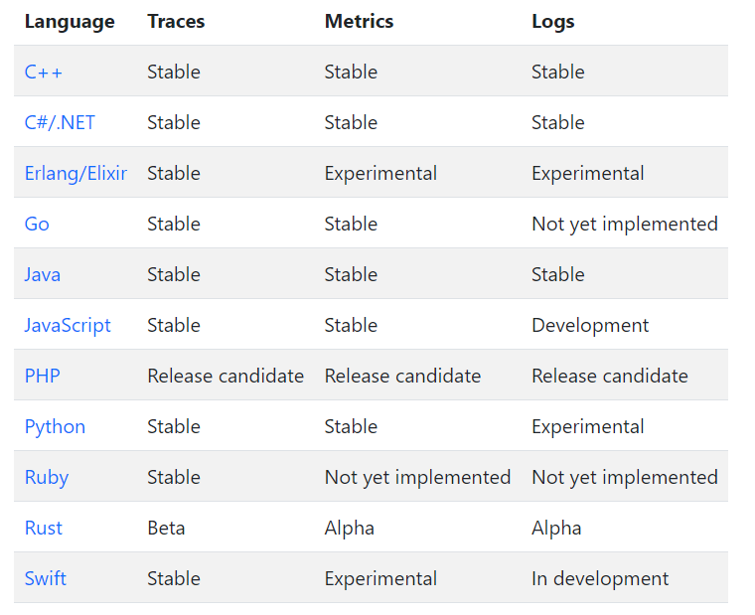Screen dimensions: 755x615
Task: Follow the Go language link
Action: 37,224
